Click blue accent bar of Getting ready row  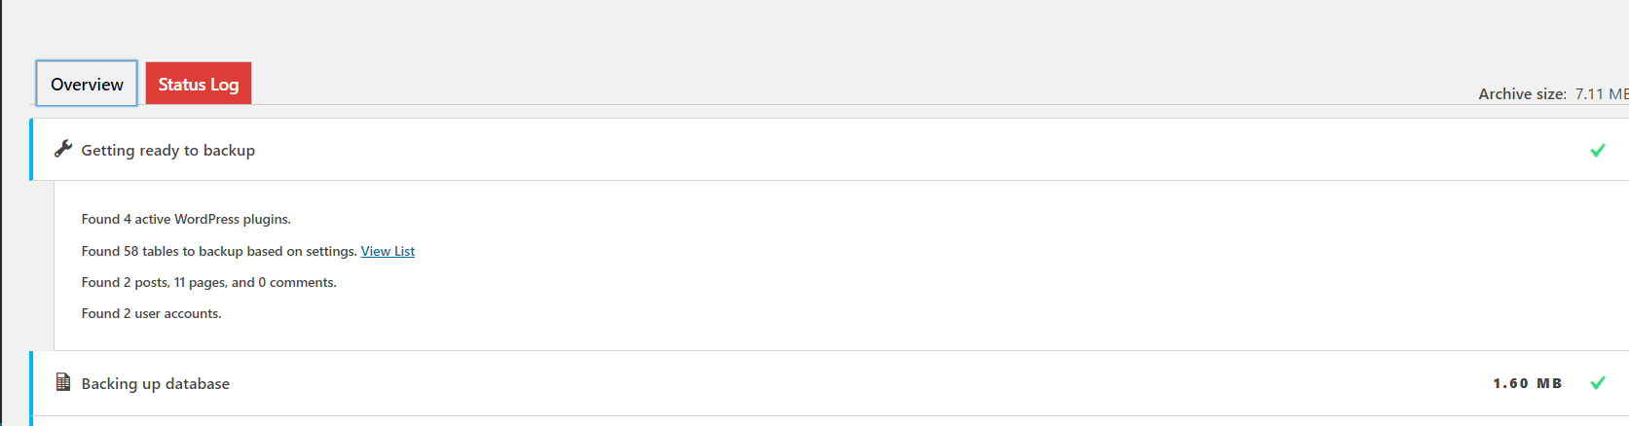[31, 150]
